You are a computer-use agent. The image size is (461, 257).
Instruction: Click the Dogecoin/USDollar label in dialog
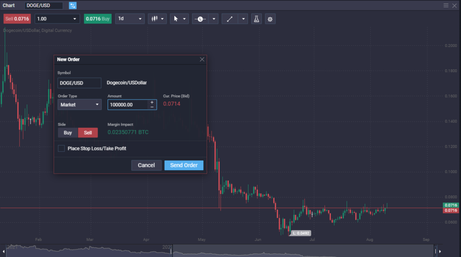pyautogui.click(x=127, y=83)
